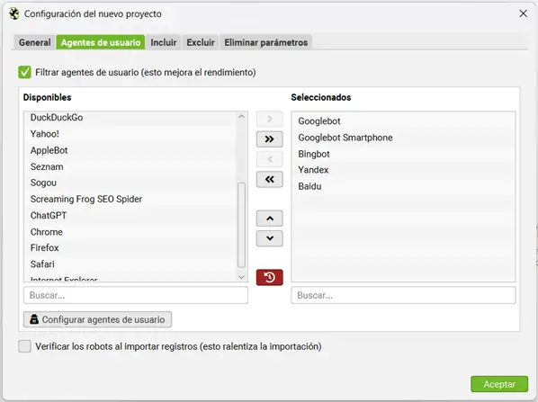This screenshot has width=538, height=402.
Task: Click the Screaming Frog logo in title bar
Action: [14, 13]
